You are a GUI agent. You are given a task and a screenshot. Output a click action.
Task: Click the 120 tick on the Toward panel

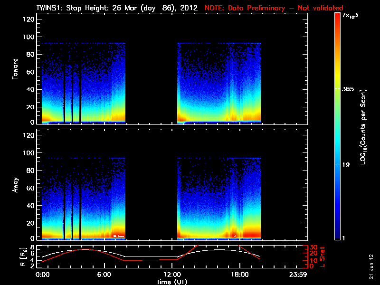tap(28, 19)
